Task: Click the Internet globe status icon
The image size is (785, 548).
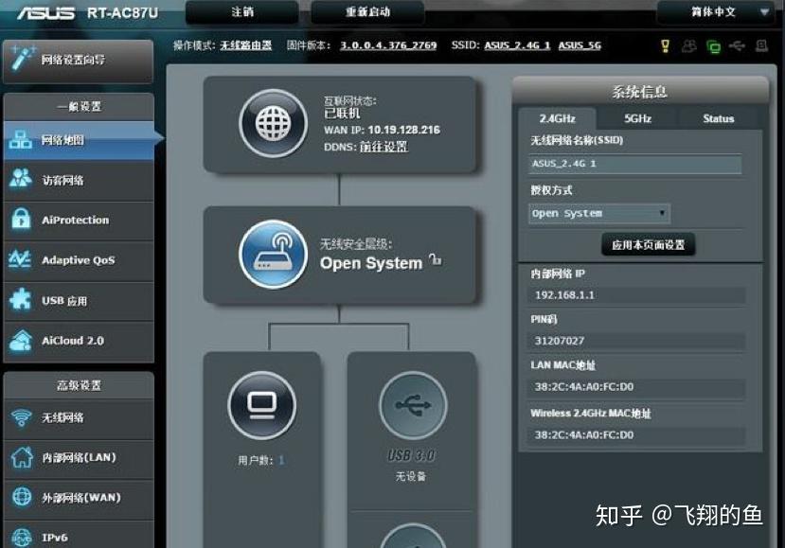Action: click(273, 123)
